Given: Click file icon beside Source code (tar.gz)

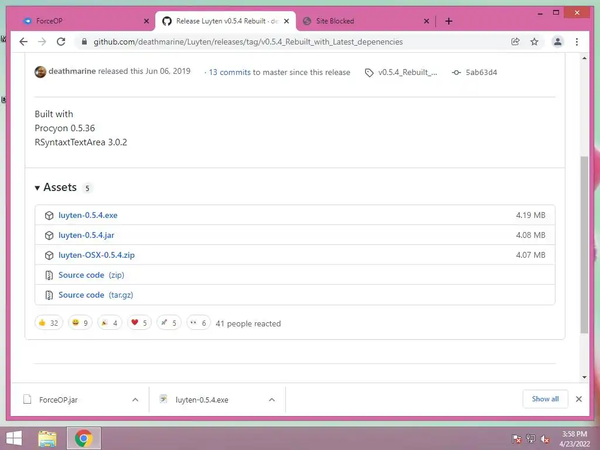Looking at the screenshot, I should click(x=49, y=295).
